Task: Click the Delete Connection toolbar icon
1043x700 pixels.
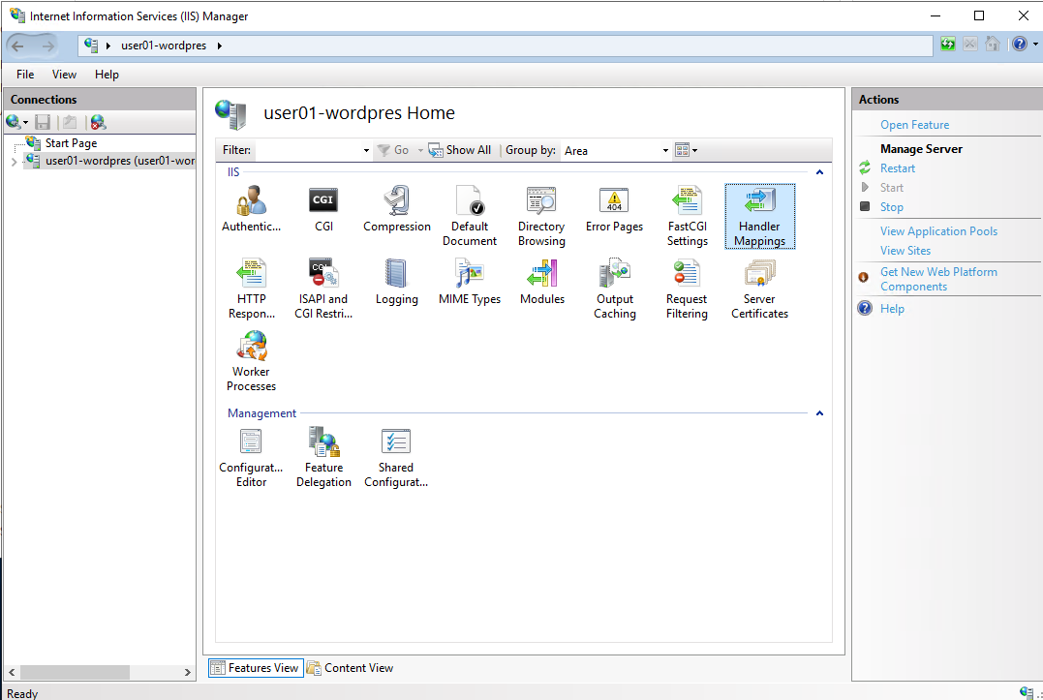Action: coord(99,122)
